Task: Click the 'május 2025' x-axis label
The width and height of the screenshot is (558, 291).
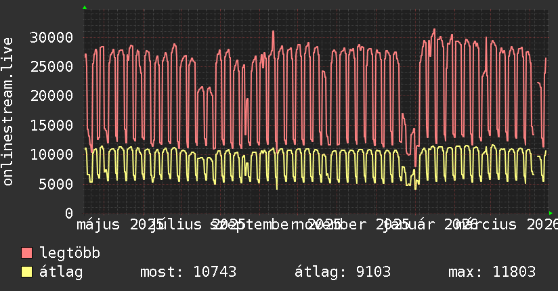Action: [x=120, y=225]
